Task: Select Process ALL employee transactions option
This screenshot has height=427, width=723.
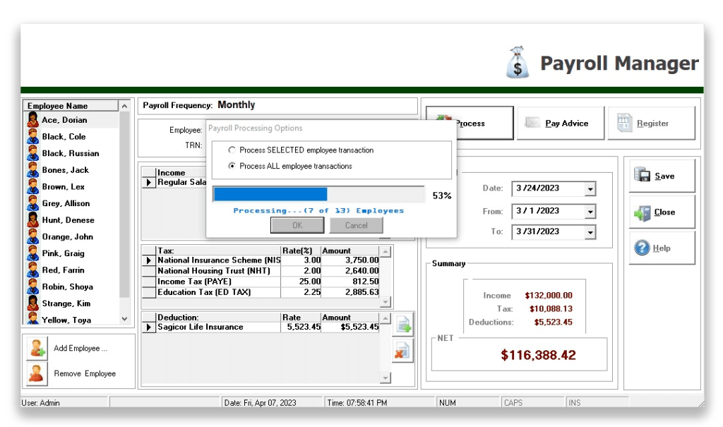Action: (232, 167)
